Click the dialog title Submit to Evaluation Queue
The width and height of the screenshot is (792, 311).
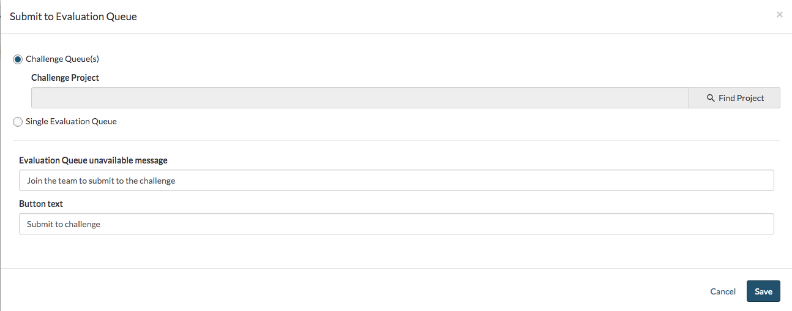tap(73, 17)
